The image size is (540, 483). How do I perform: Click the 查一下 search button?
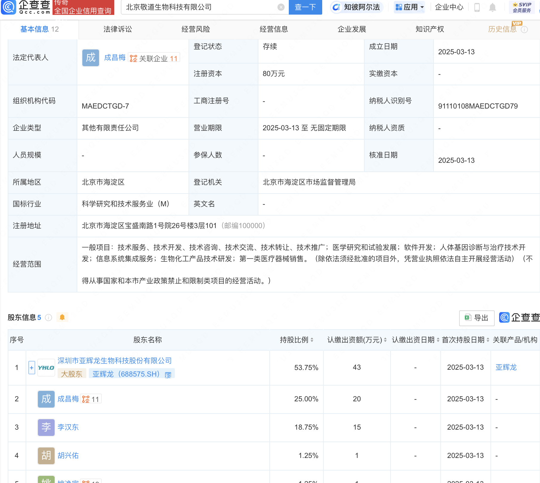click(x=305, y=7)
